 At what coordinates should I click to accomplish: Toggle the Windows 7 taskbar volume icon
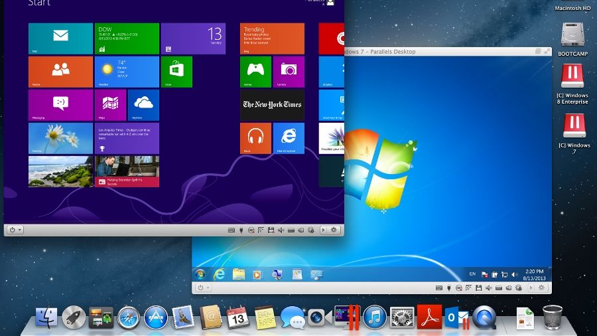point(514,274)
